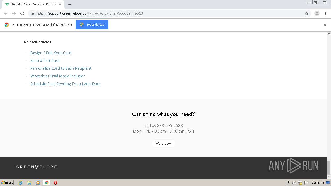
Task: Open Schedule Card Sending For a Later Date
Action: (x=65, y=84)
